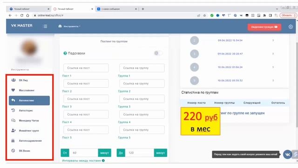The width and height of the screenshot is (298, 168).
Task: Click the question-mark icon beside Подсказки
Action: 65,53
